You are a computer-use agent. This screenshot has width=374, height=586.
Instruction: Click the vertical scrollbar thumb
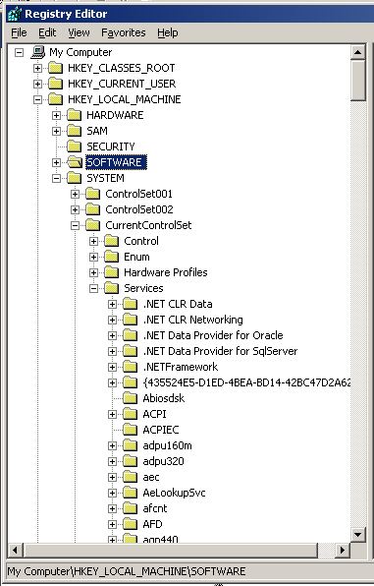(x=358, y=80)
